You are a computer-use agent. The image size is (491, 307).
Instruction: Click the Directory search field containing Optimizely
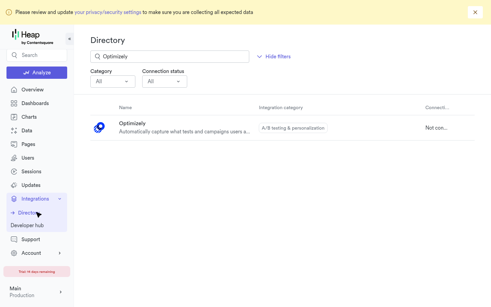[170, 57]
